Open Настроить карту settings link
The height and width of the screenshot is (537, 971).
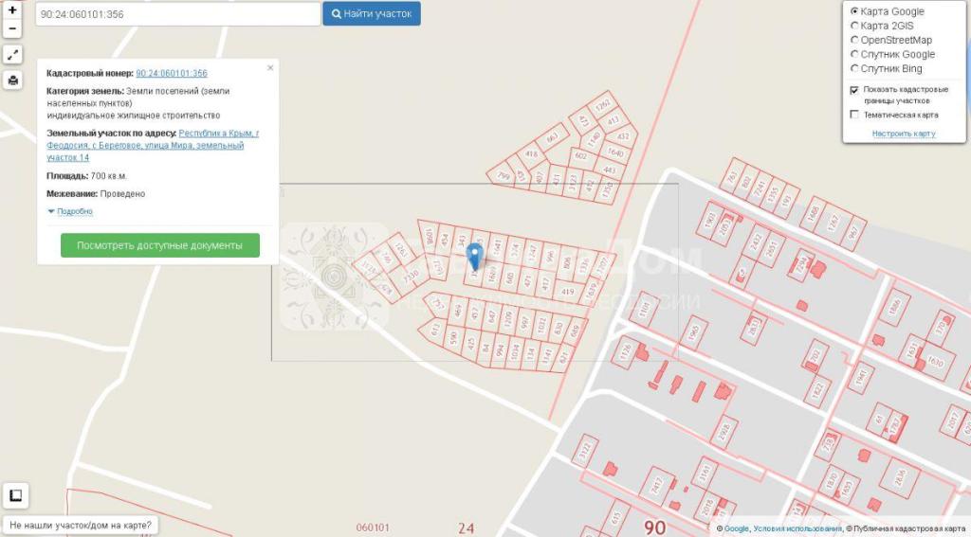coord(904,134)
